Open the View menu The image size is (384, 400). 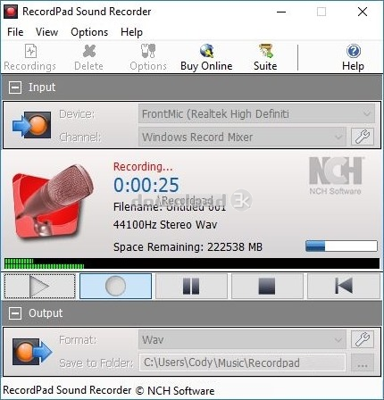pyautogui.click(x=46, y=32)
